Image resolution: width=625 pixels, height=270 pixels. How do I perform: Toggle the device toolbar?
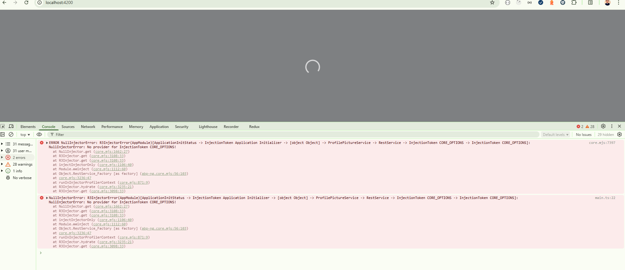[x=11, y=126]
